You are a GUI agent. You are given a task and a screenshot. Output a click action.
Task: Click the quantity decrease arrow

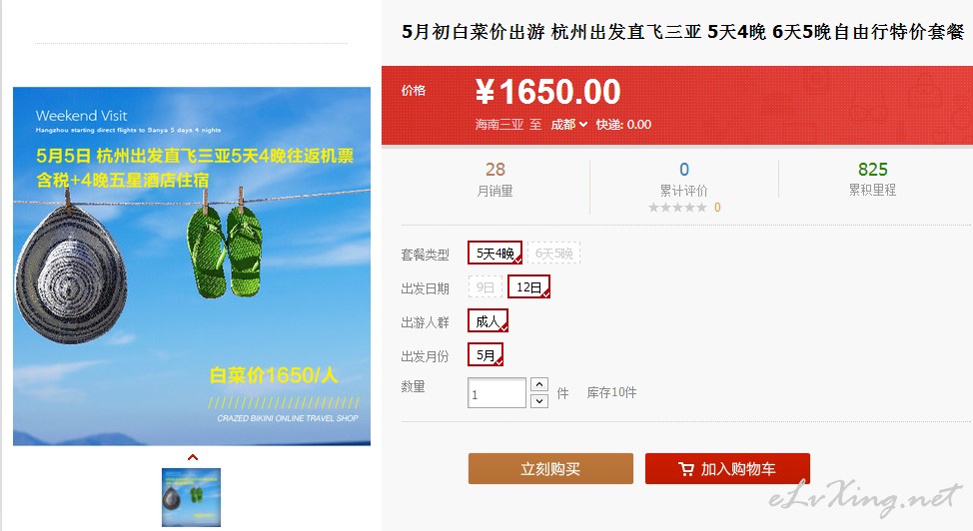click(539, 400)
